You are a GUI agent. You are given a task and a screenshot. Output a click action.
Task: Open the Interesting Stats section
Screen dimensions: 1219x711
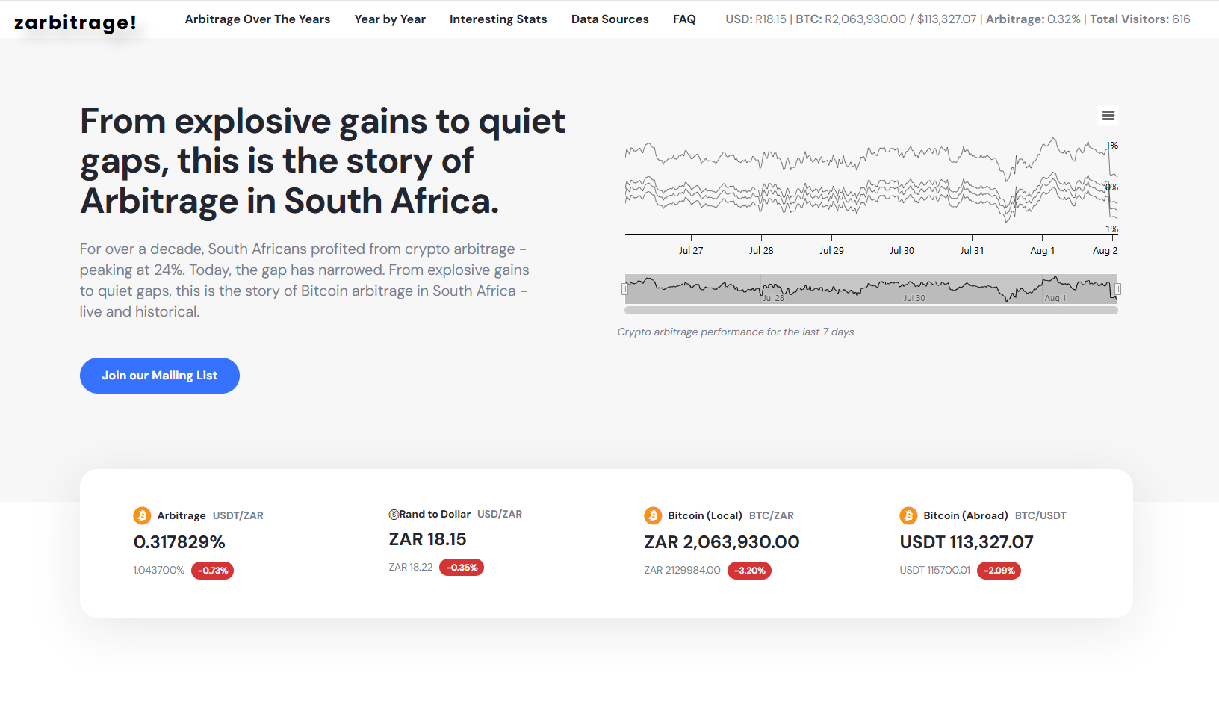tap(498, 19)
